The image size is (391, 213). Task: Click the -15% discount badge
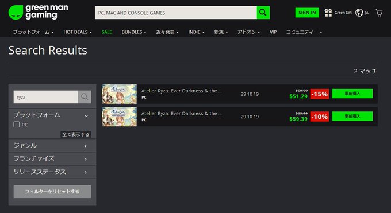320,94
